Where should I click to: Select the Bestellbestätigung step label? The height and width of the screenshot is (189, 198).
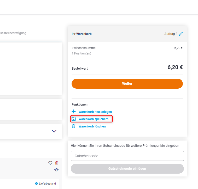click(13, 33)
